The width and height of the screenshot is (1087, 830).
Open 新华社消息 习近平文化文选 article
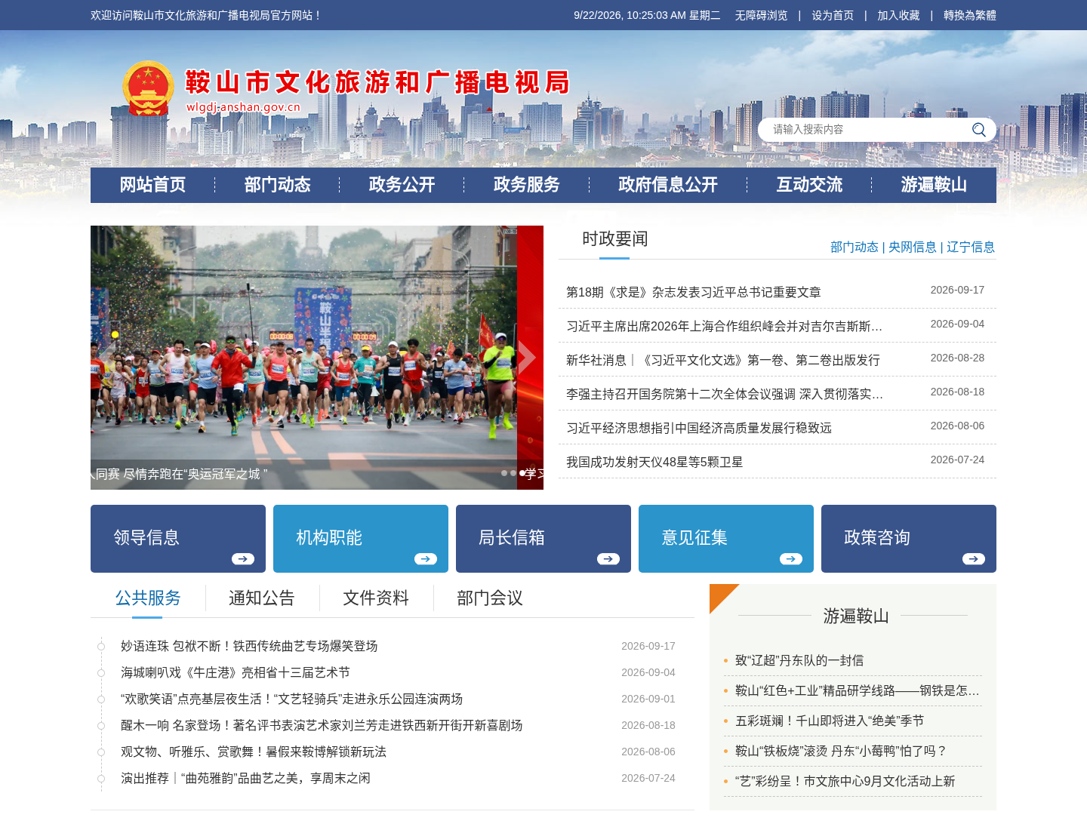click(x=723, y=360)
